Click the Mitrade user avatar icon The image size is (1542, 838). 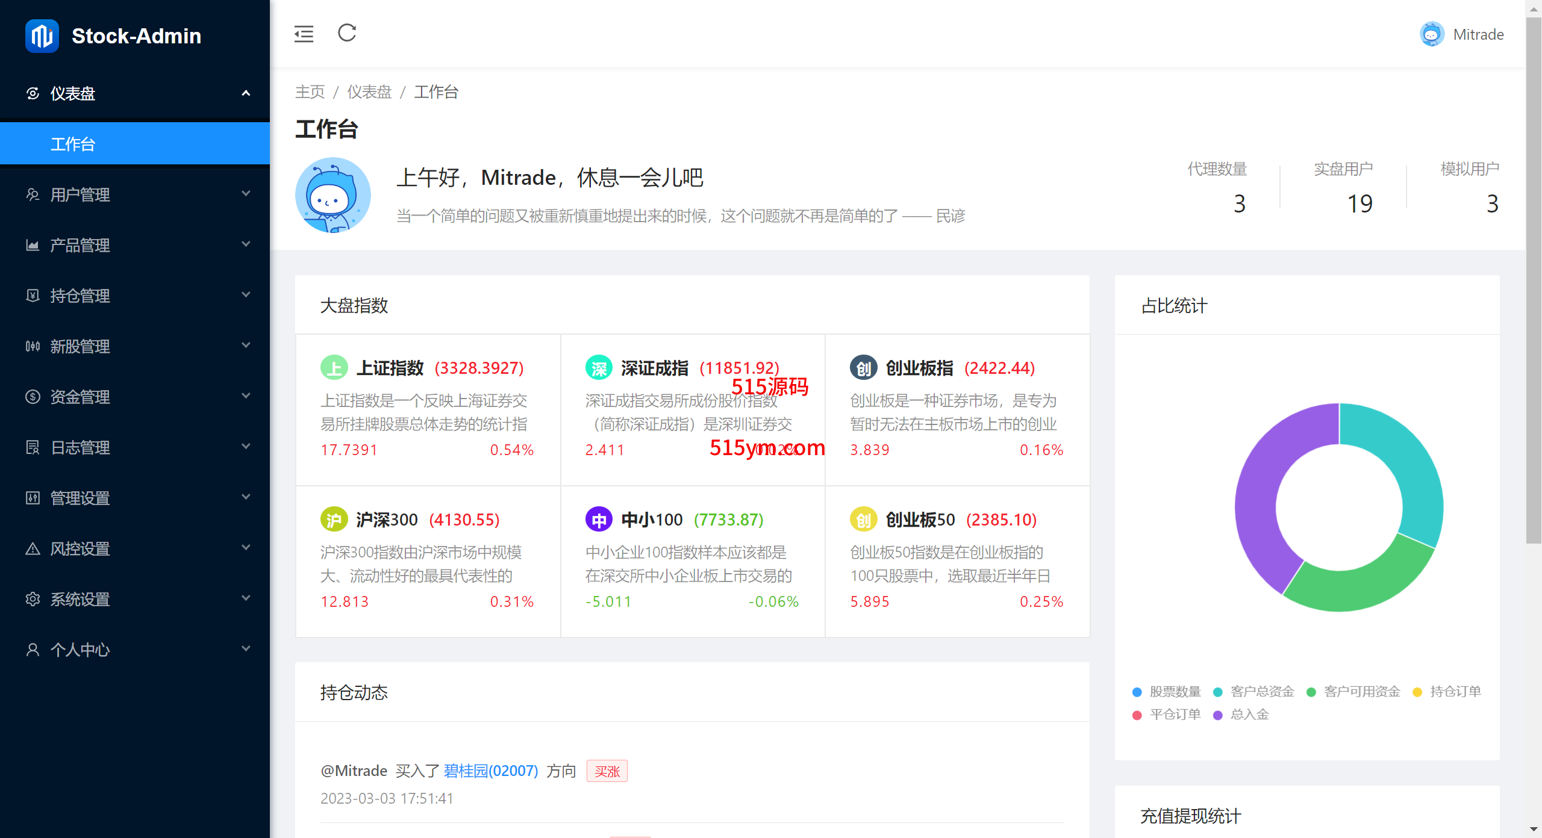pos(1432,34)
